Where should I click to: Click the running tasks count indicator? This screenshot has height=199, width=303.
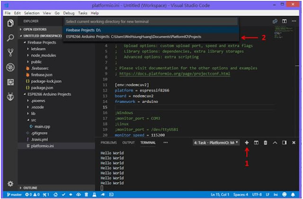(46, 195)
